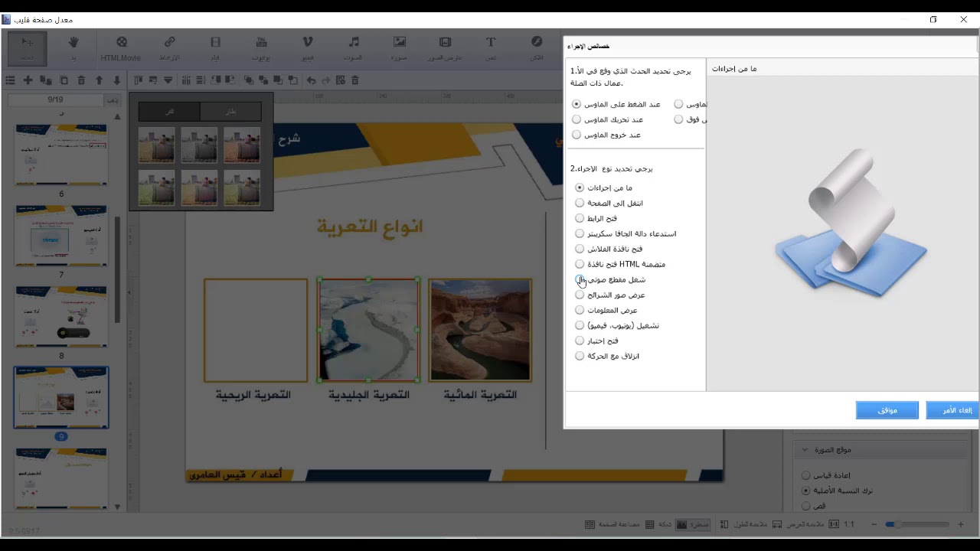This screenshot has height=551, width=980.
Task: Toggle the مسطرة ruler button
Action: pos(692,524)
